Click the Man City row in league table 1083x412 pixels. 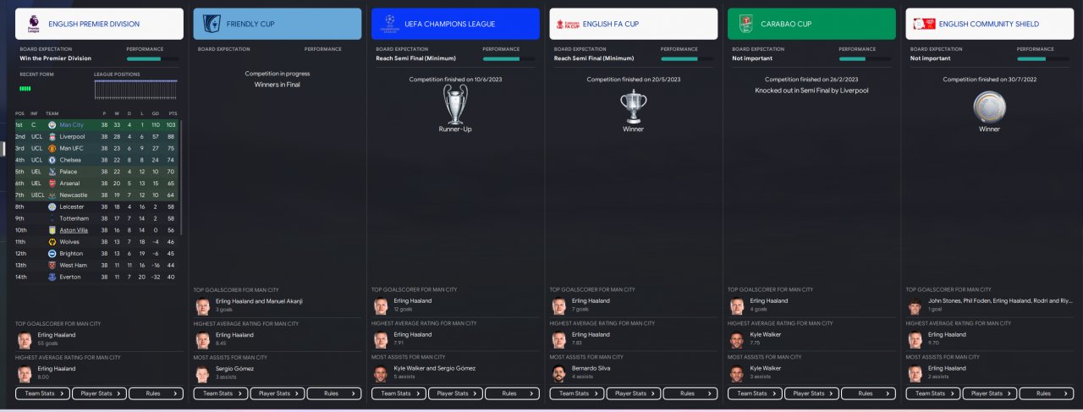point(97,124)
